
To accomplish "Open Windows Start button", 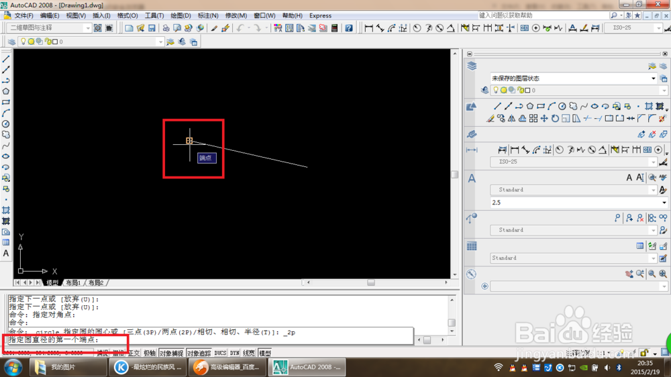I will click(13, 367).
